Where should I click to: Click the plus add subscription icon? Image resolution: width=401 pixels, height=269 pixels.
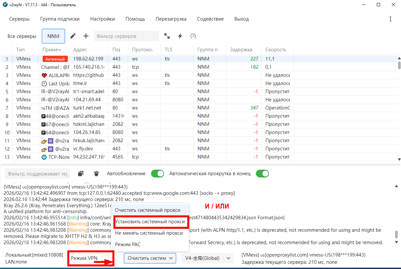pos(86,36)
